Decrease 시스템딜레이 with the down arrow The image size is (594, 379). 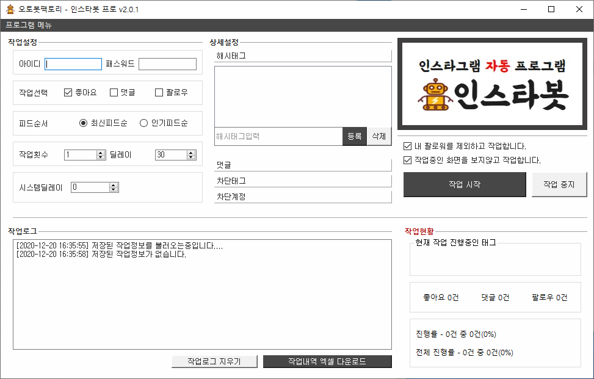pyautogui.click(x=114, y=189)
